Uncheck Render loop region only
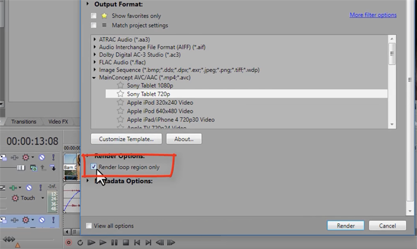The height and width of the screenshot is (249, 417). tap(93, 167)
